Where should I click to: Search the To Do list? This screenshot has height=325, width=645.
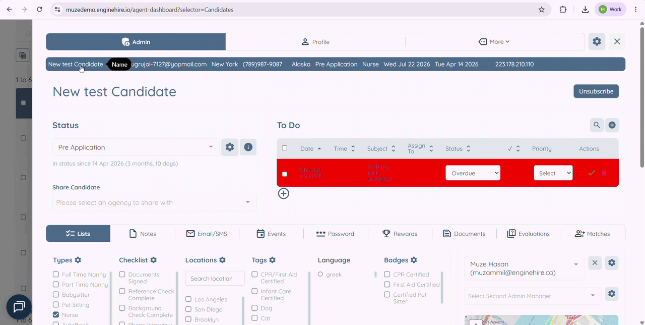[597, 125]
